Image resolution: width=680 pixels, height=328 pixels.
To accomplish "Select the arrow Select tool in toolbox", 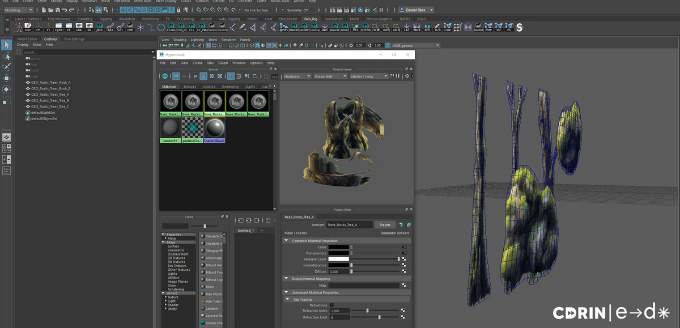I will click(6, 45).
